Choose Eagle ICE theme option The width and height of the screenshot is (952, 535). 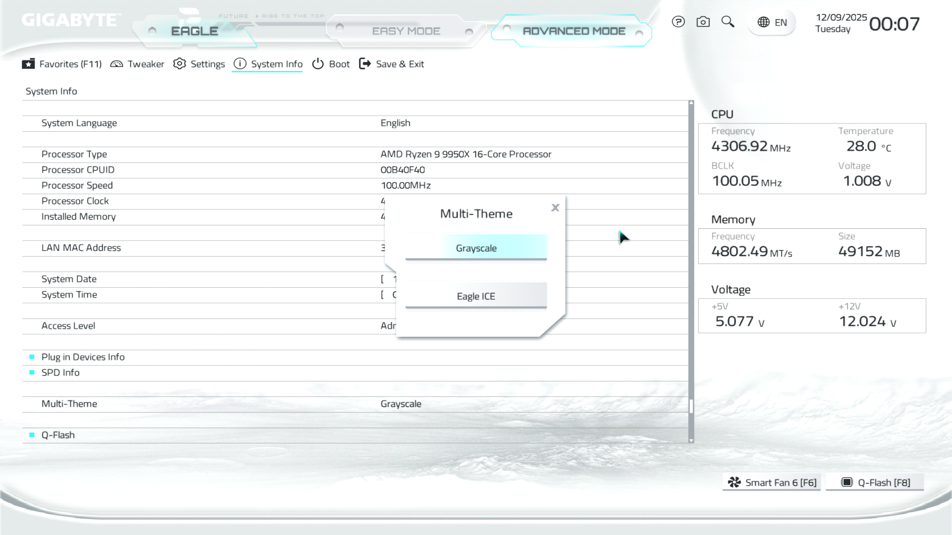point(476,296)
